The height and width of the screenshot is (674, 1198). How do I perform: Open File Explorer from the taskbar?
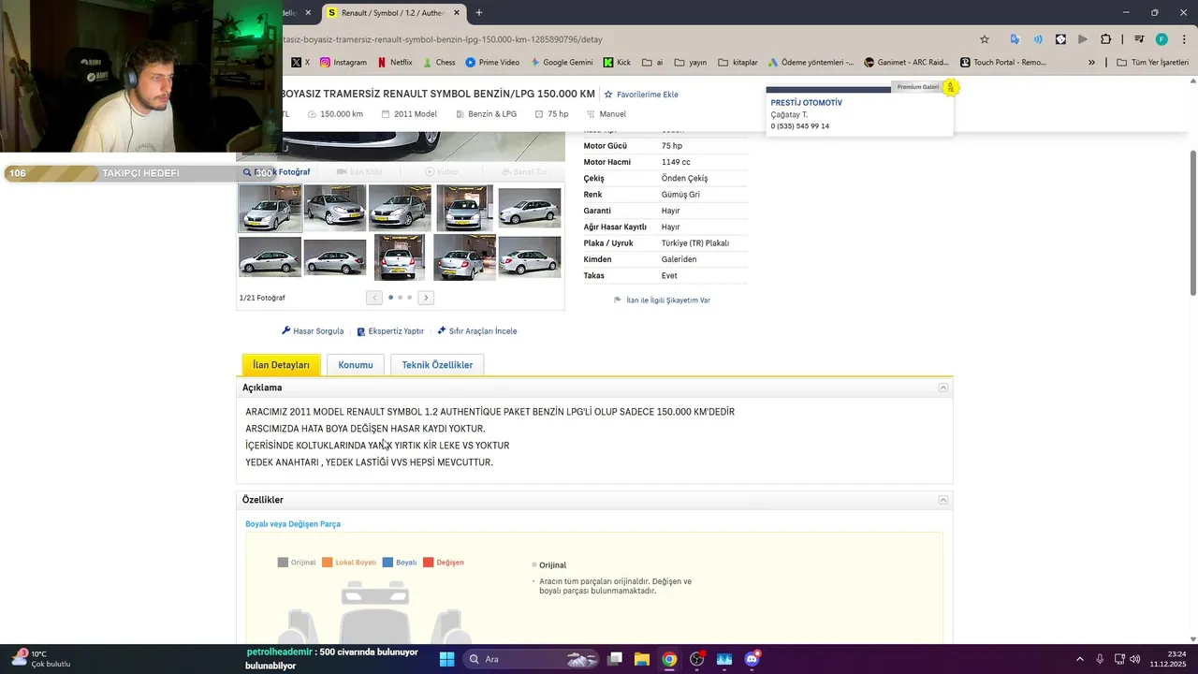point(642,659)
